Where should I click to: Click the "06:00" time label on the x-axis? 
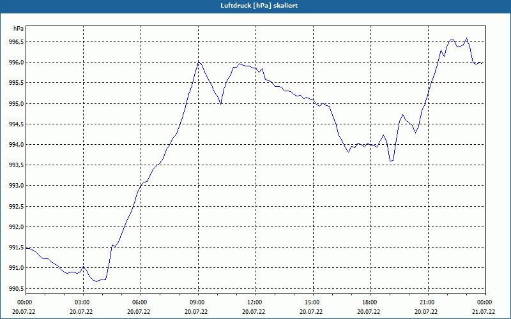141,302
